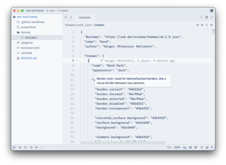
Task: Click the buffer search magnifier in the editor breadcrumb toolbar
Action: coord(198,25)
